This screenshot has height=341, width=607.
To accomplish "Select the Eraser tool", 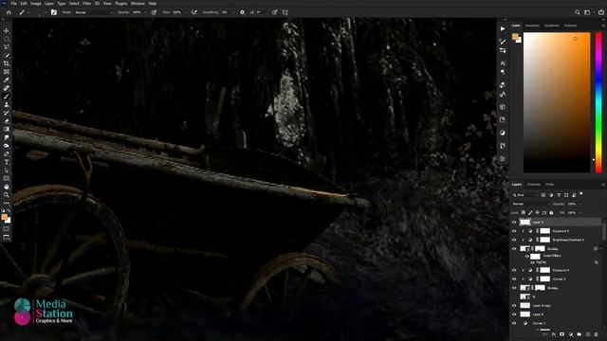I will (7, 121).
